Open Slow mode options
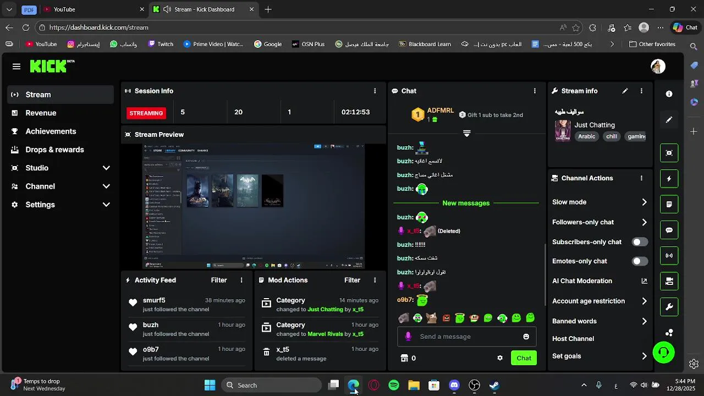The width and height of the screenshot is (704, 396). [x=599, y=202]
